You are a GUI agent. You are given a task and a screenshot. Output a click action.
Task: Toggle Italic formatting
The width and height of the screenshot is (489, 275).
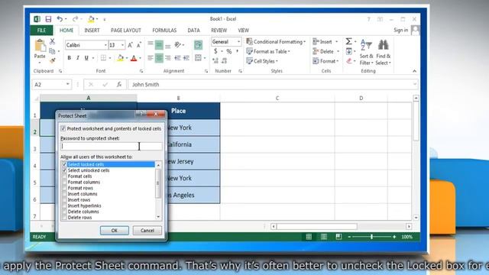[78, 58]
